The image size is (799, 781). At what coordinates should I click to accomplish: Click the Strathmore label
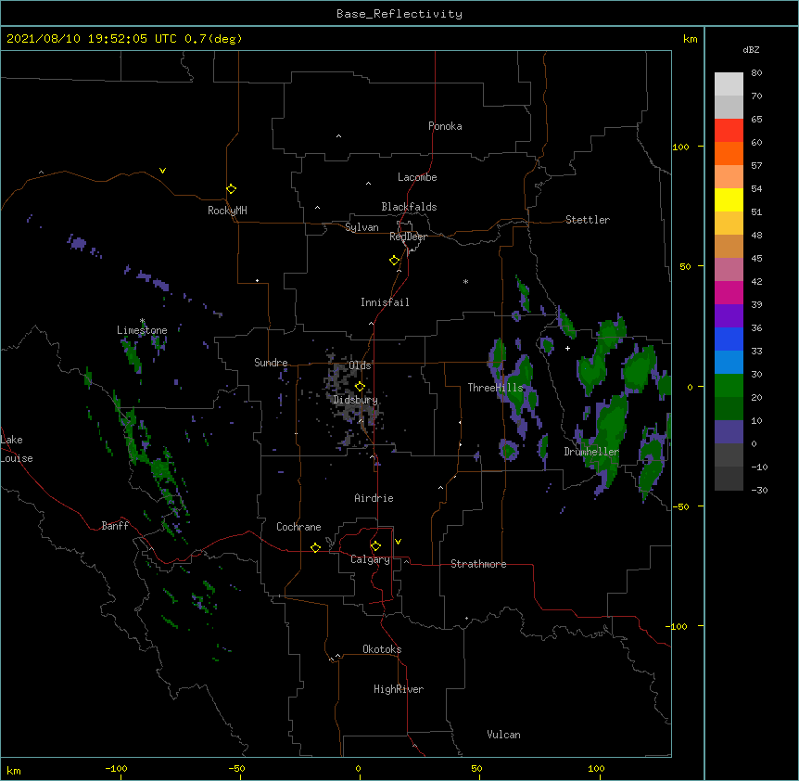(478, 564)
